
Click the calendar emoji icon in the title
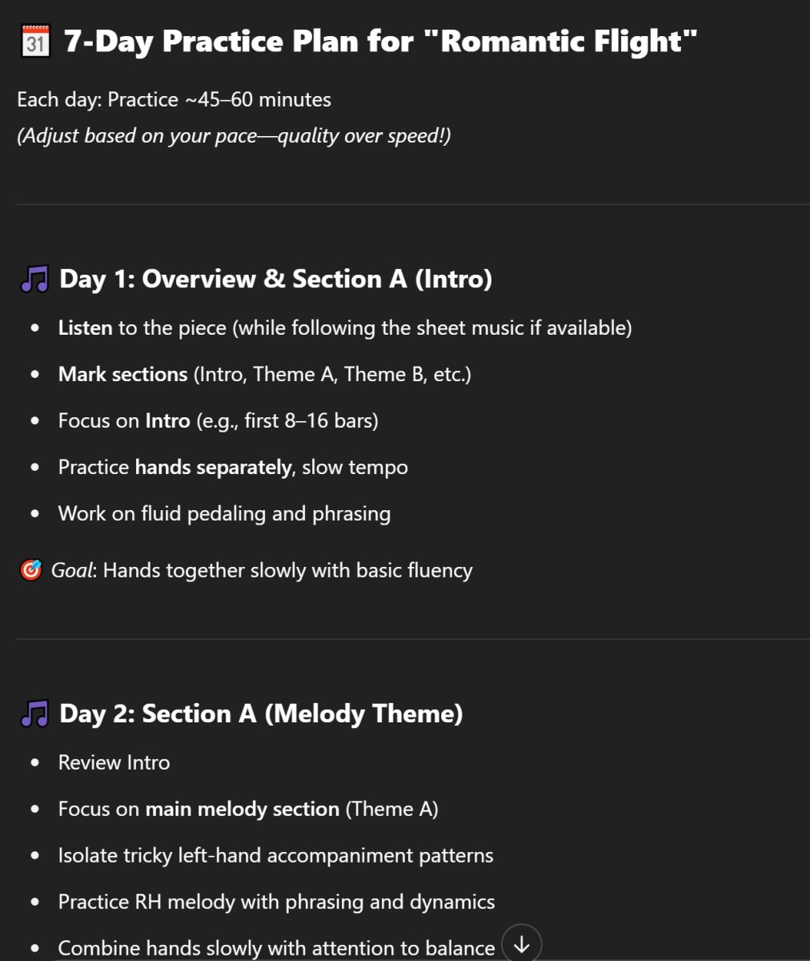34,41
